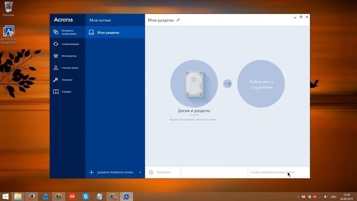The width and height of the screenshot is (357, 201).
Task: Open File Explorer from taskbar
Action: click(x=18, y=197)
